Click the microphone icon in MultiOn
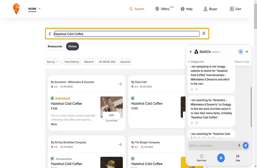 (x=239, y=145)
